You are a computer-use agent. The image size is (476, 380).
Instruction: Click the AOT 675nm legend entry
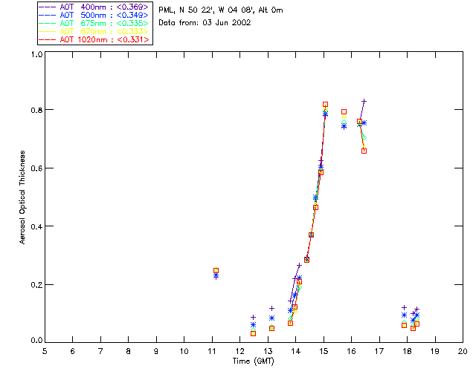[x=94, y=23]
